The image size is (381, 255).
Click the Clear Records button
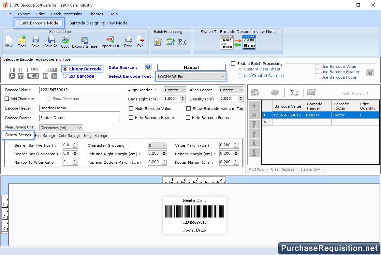coord(283,169)
